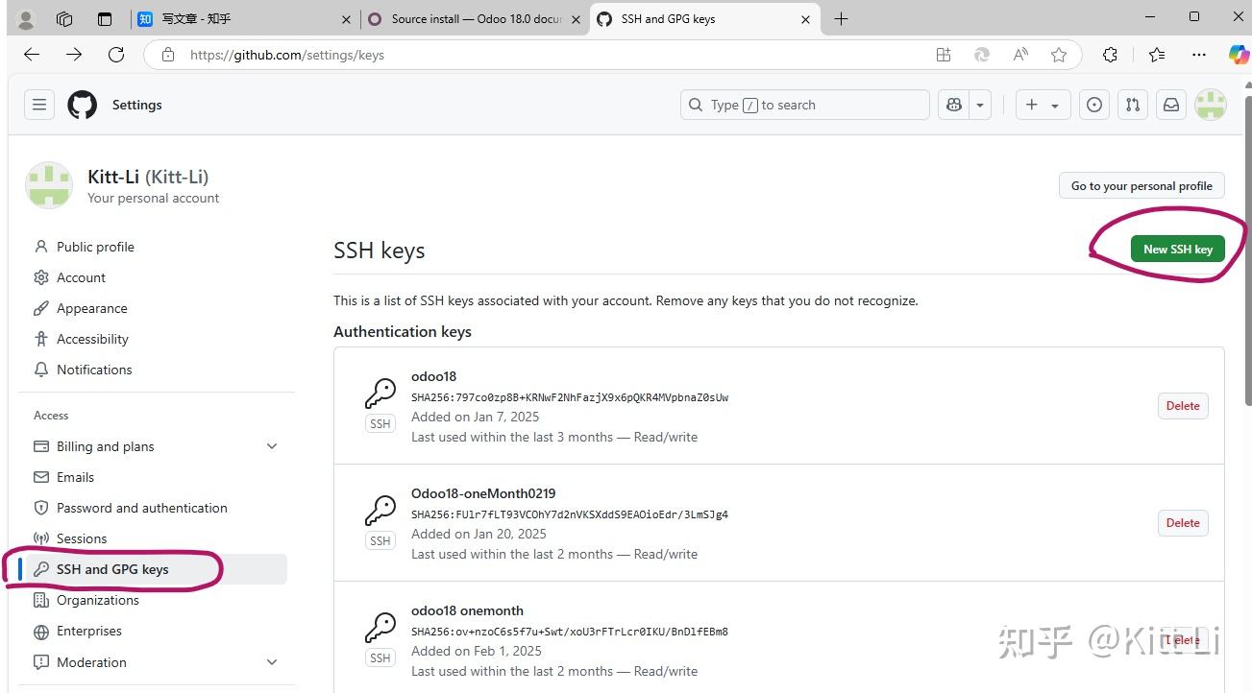The image size is (1252, 693).
Task: Click the New SSH key button
Action: 1177,249
